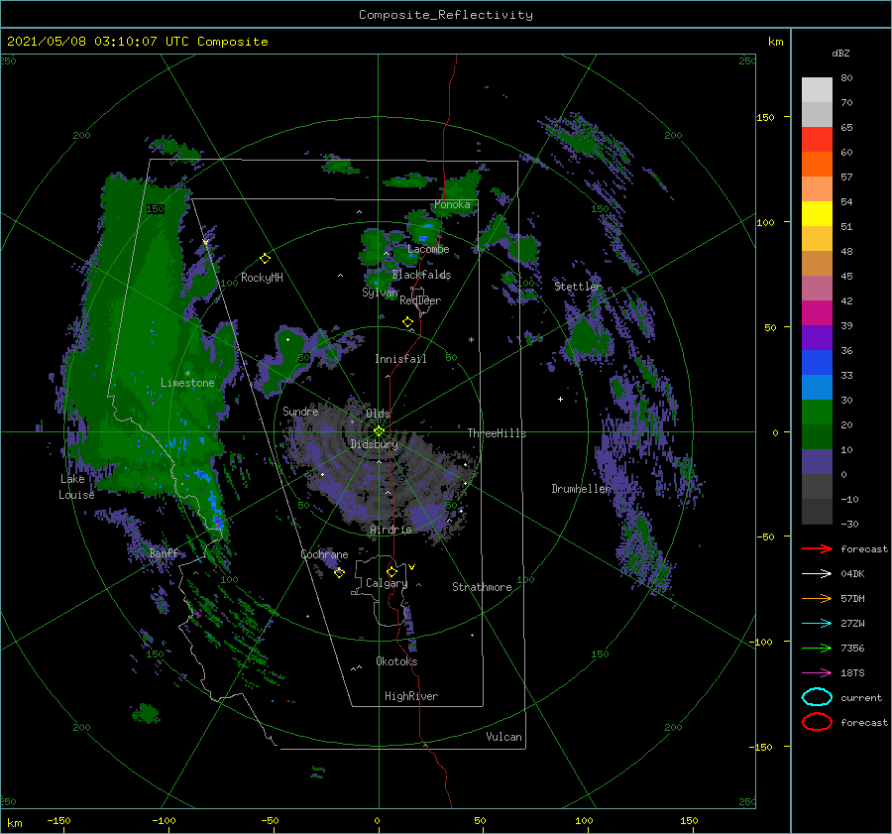The image size is (892, 834).
Task: Click the -150 tick on the bottom axis
Action: (58, 820)
